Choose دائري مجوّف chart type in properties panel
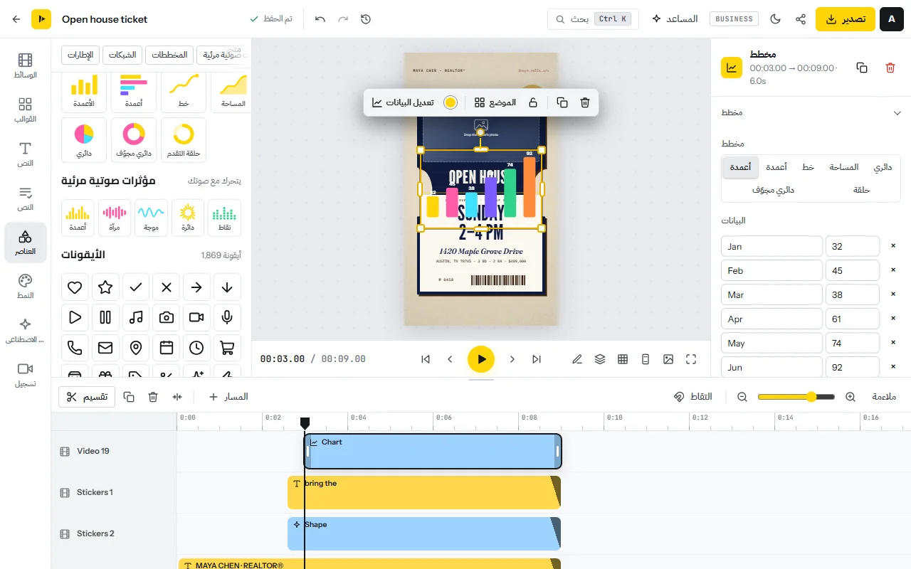 pos(773,190)
